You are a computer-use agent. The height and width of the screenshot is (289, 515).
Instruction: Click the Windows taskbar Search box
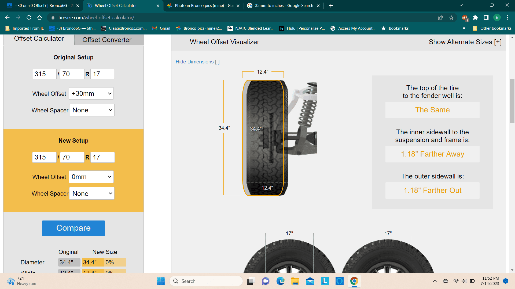coord(206,281)
